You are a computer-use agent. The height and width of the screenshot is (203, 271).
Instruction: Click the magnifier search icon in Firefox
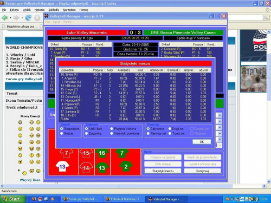click(266, 17)
